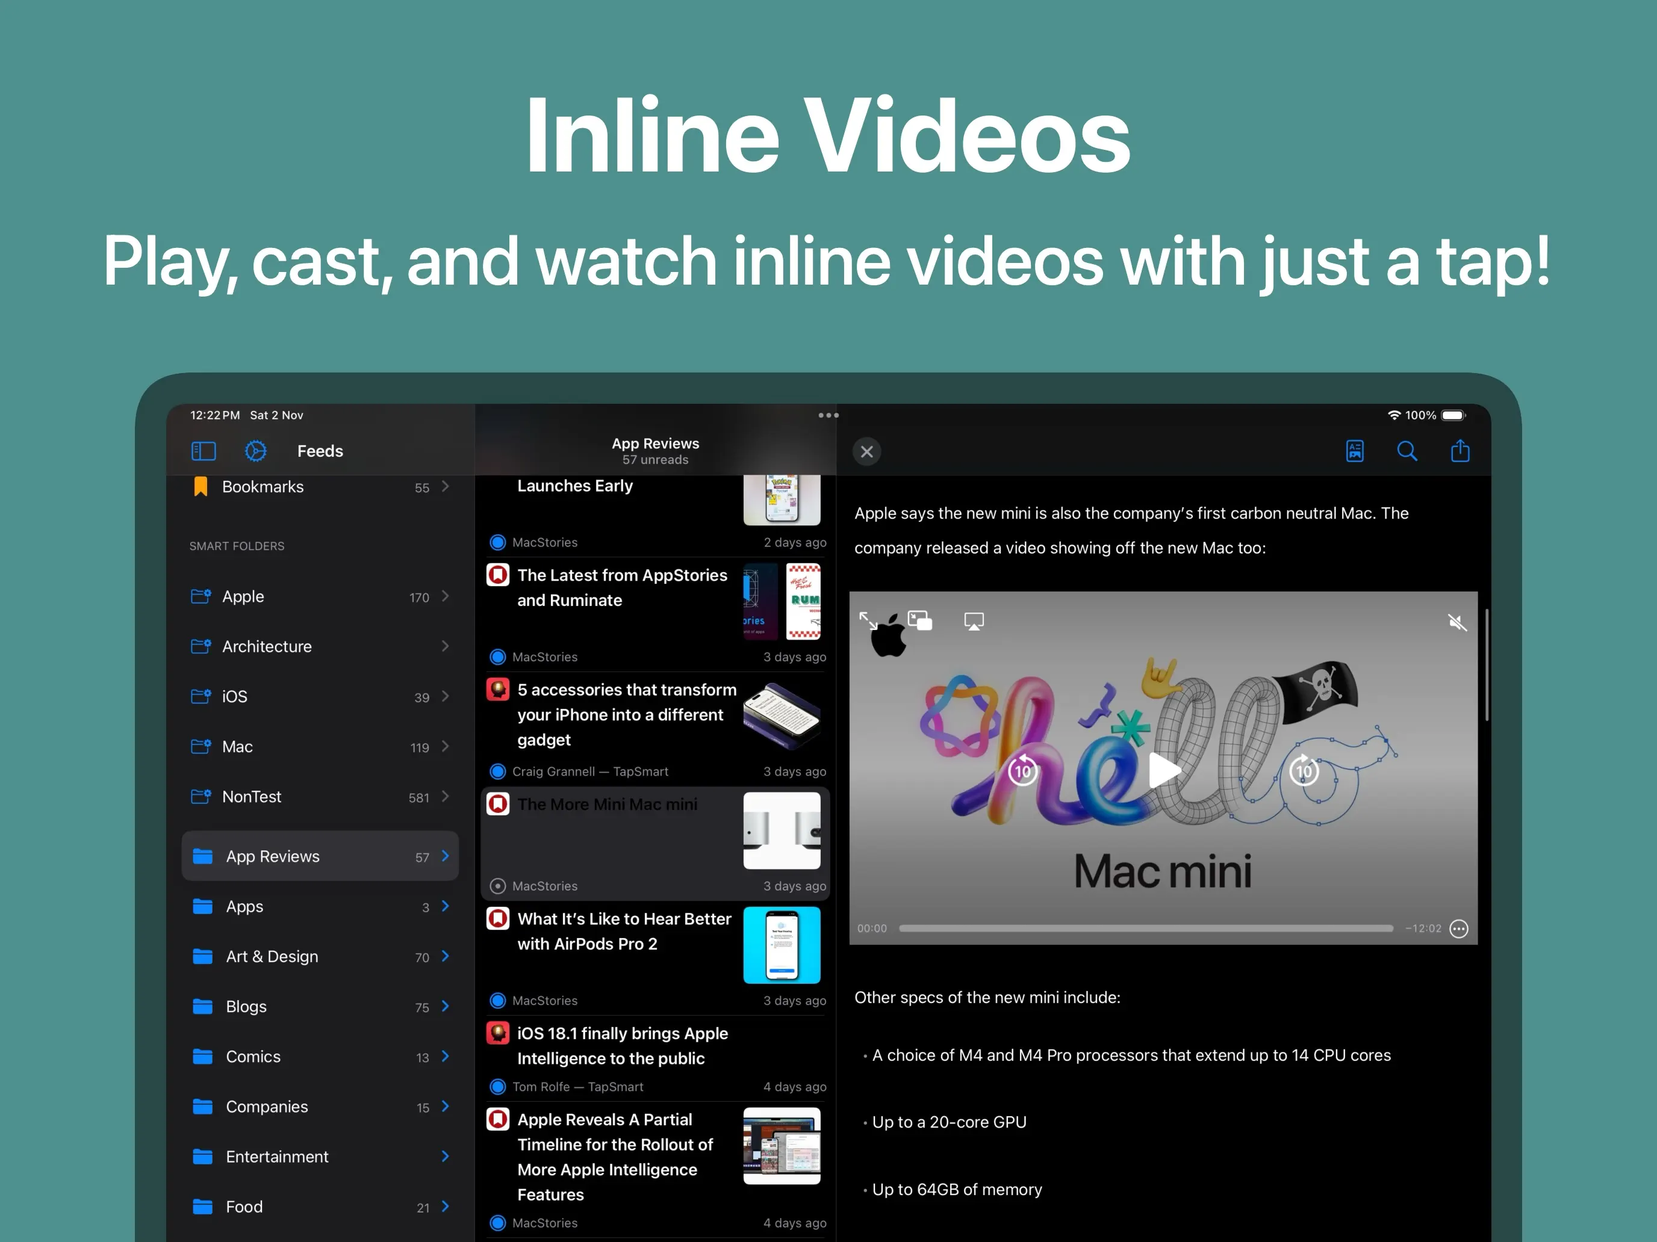Tap the AirPlay cast icon
Image resolution: width=1657 pixels, height=1242 pixels.
coord(973,620)
